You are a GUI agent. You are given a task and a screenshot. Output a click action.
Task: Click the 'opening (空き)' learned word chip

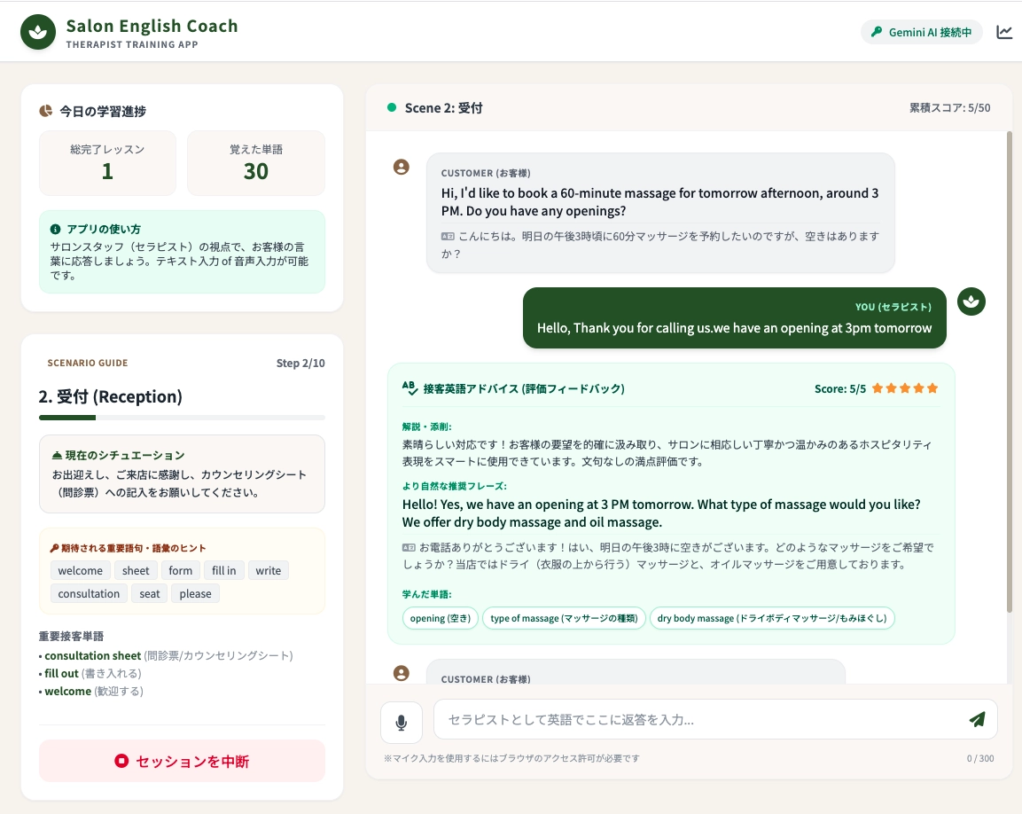point(441,618)
